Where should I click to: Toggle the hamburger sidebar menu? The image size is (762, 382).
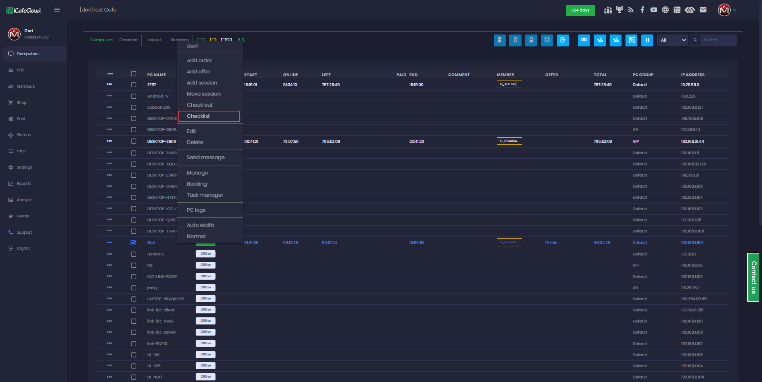(x=57, y=10)
